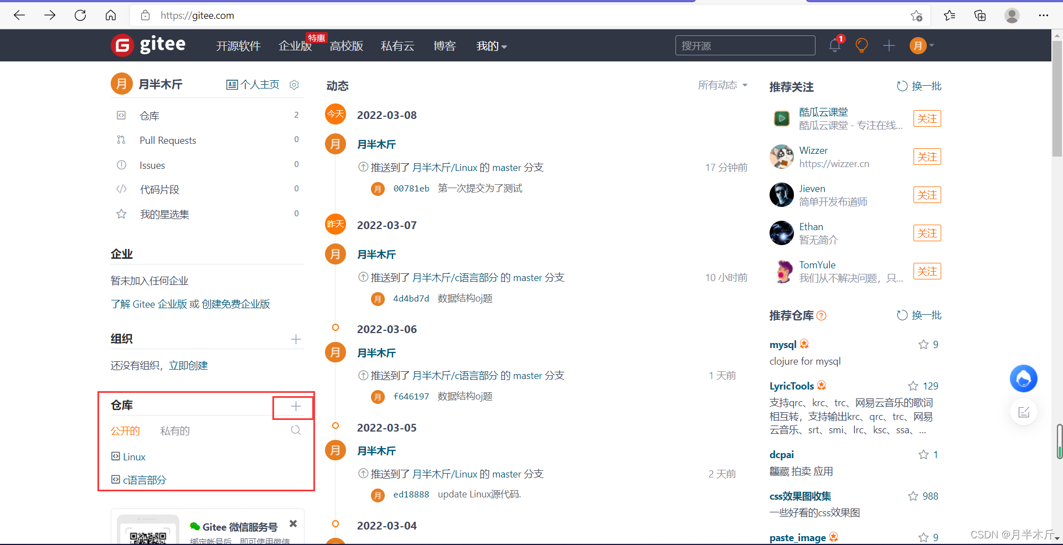Click the star icon for the dcpai repository
The image size is (1063, 545).
pyautogui.click(x=923, y=455)
